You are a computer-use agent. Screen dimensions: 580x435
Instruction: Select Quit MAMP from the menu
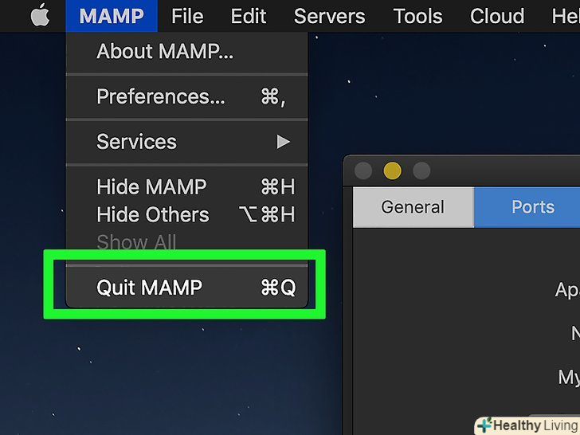(150, 288)
